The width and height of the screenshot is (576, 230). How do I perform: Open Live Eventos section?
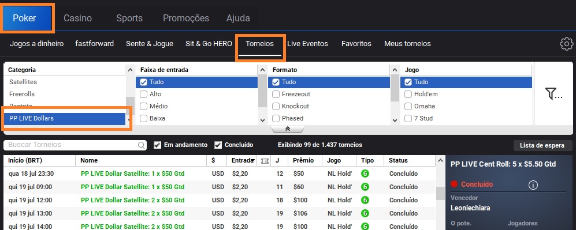pos(307,44)
